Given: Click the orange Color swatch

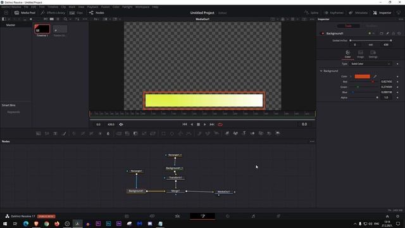Looking at the screenshot, I should 362,77.
